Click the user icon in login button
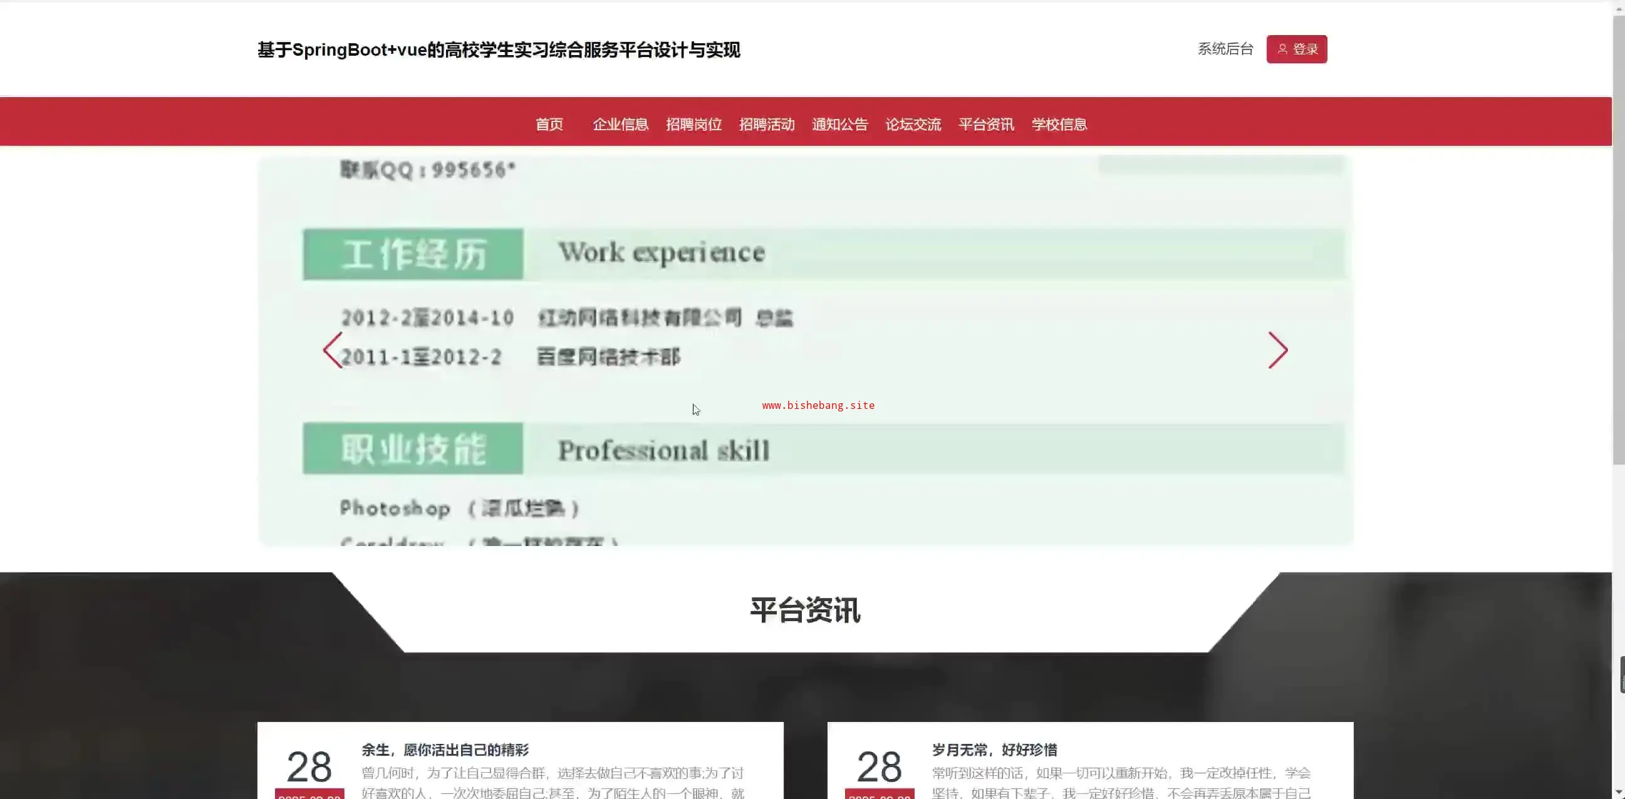 click(1282, 49)
